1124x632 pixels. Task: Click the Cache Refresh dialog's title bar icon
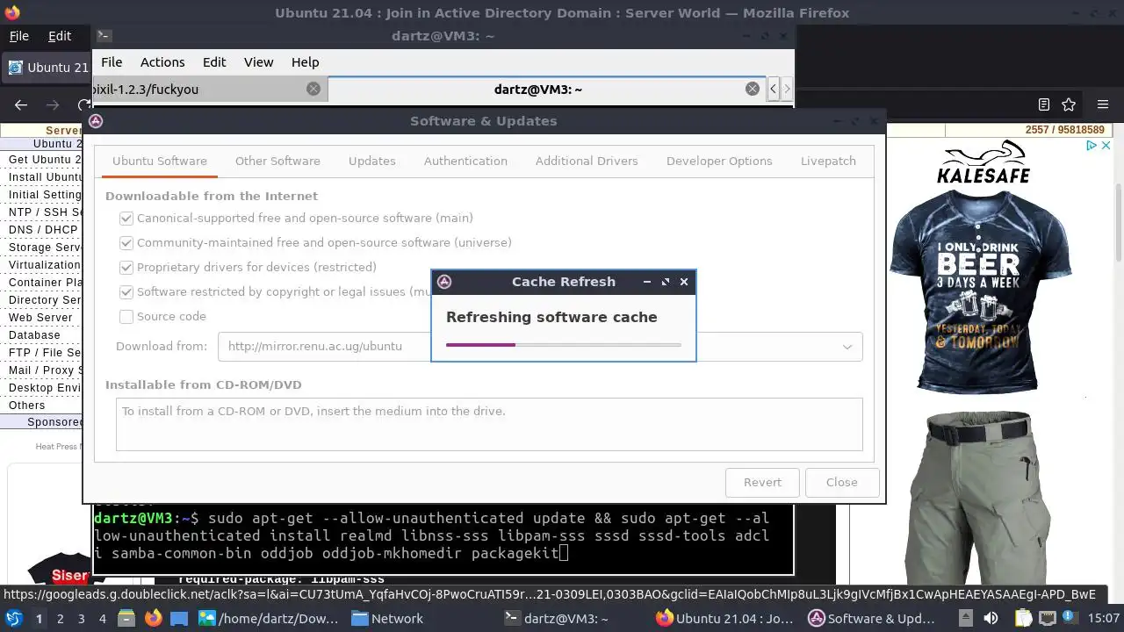point(444,282)
